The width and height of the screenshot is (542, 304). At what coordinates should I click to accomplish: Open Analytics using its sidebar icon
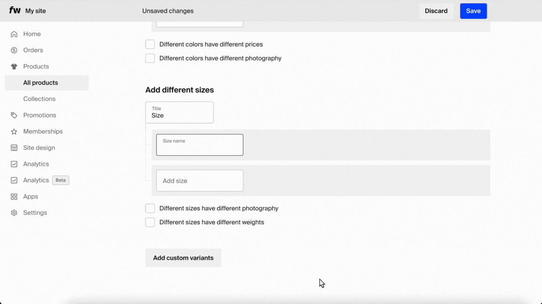(x=13, y=164)
